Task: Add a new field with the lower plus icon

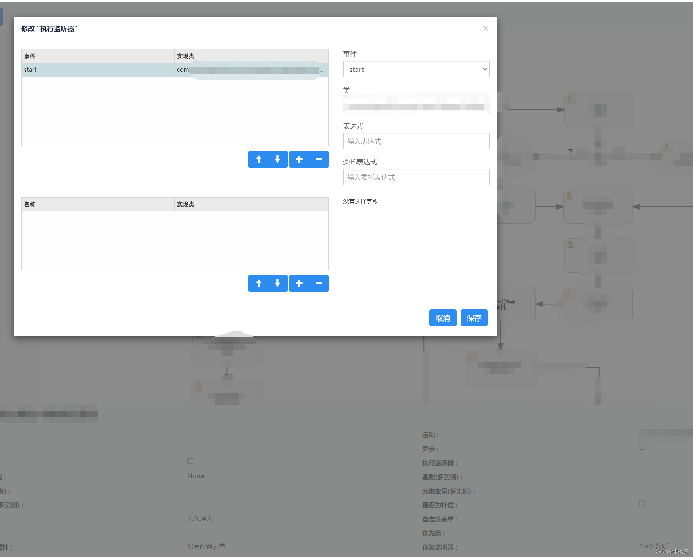Action: 299,283
